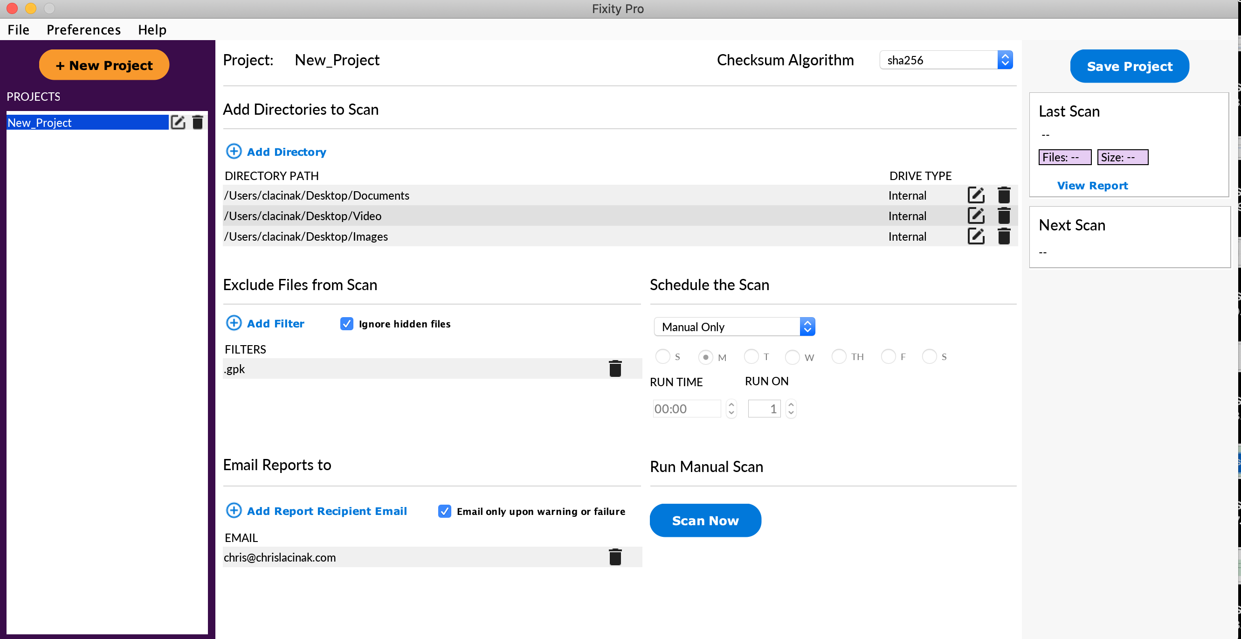This screenshot has width=1241, height=639.
Task: Click the RUN ON number field
Action: click(764, 409)
